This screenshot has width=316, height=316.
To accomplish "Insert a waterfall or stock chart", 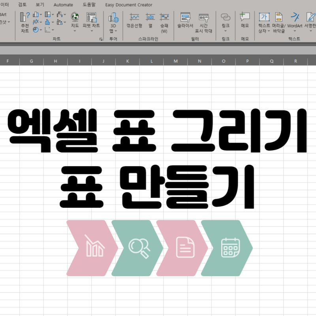I will pos(60,14).
